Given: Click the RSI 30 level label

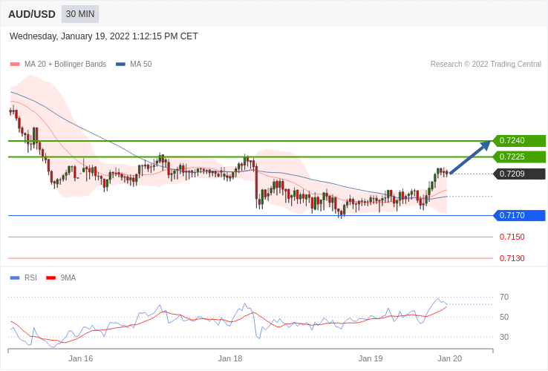Looking at the screenshot, I should click(x=504, y=337).
